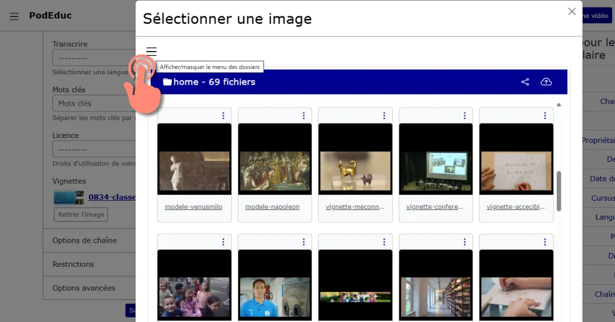The height and width of the screenshot is (322, 615).
Task: Select the conference projection thumbnail
Action: pos(436,159)
